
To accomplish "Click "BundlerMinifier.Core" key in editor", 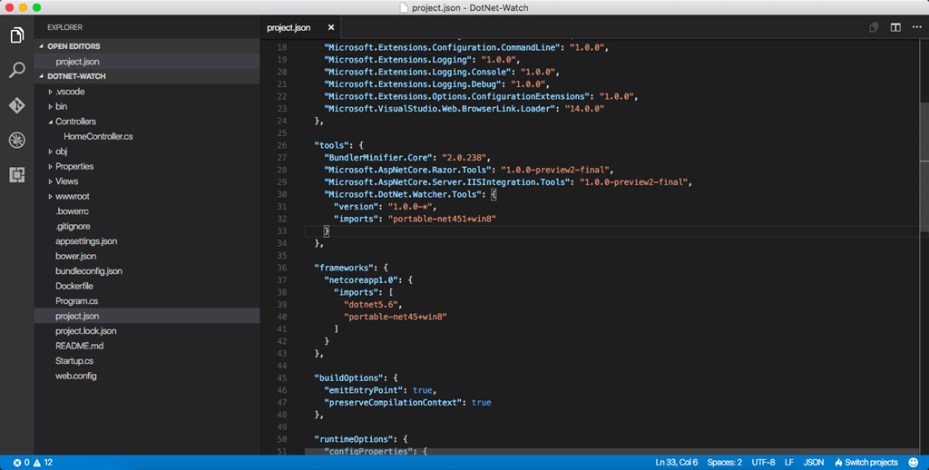I will 378,158.
